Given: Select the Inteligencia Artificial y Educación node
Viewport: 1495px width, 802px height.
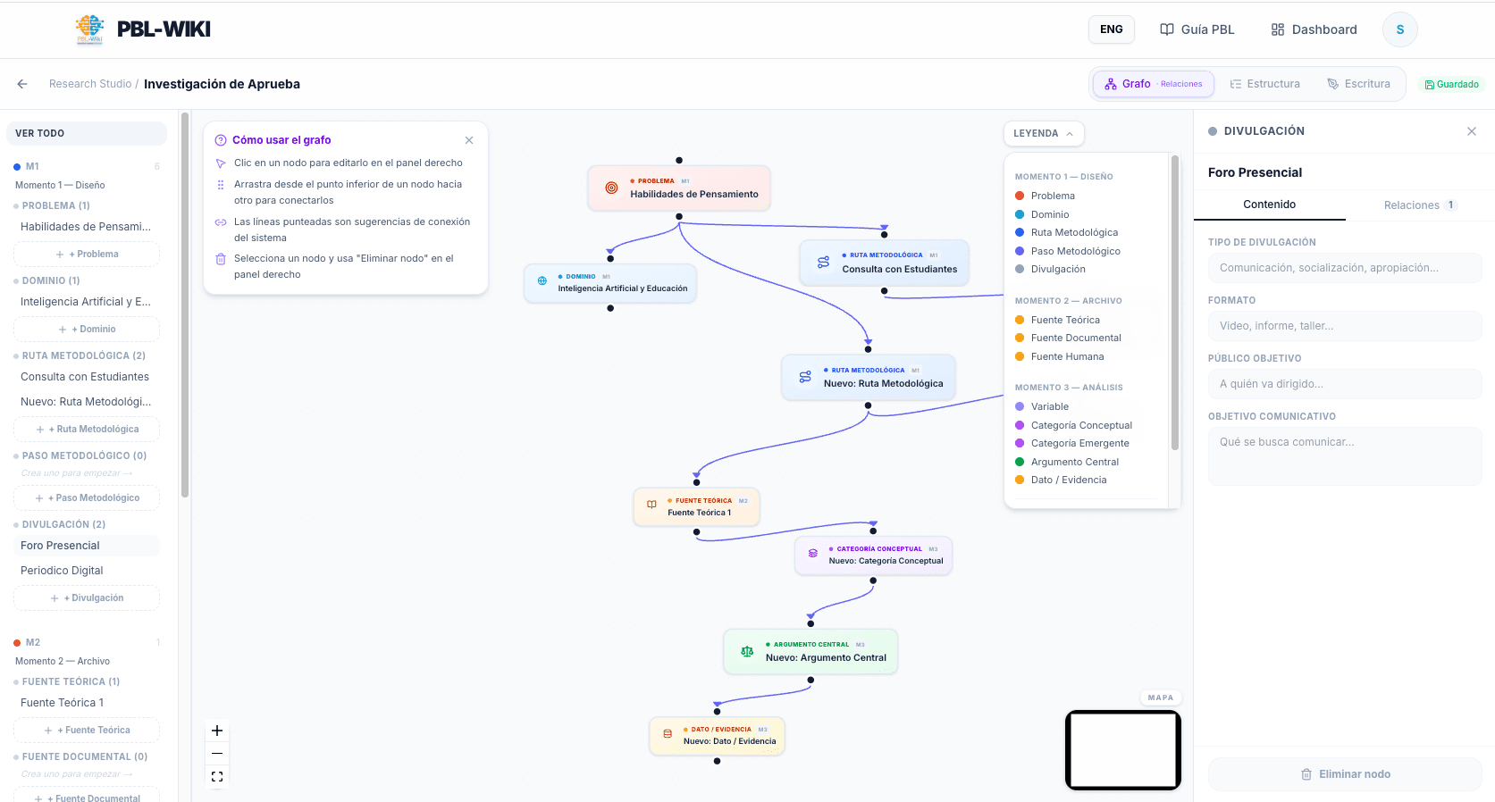Looking at the screenshot, I should tap(610, 283).
